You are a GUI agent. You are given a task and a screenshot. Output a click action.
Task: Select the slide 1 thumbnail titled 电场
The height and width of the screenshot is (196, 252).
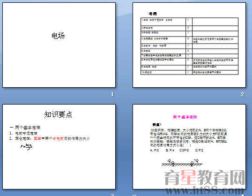click(59, 45)
